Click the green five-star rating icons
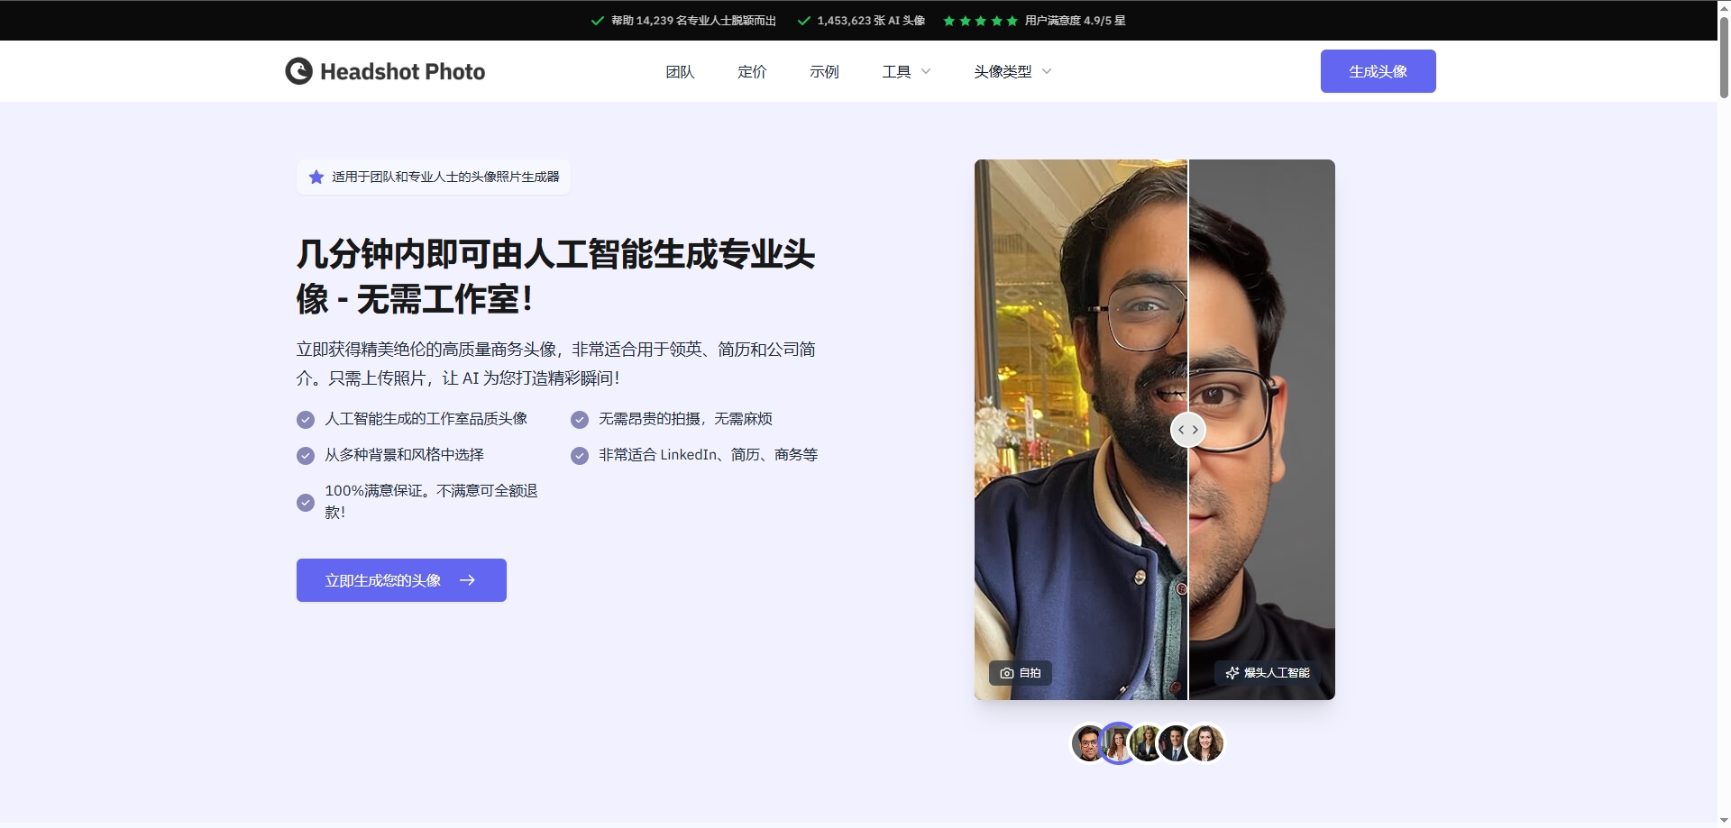Image resolution: width=1731 pixels, height=828 pixels. tap(980, 21)
